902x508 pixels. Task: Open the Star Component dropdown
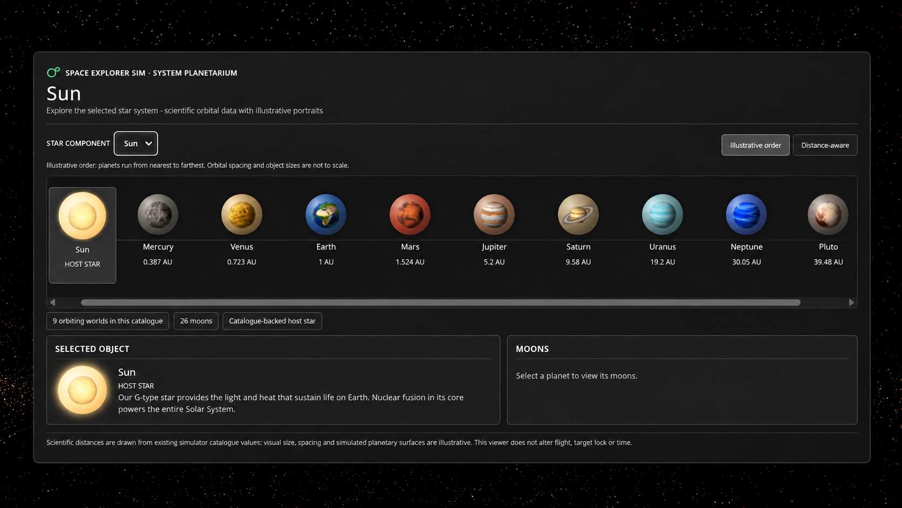(136, 143)
